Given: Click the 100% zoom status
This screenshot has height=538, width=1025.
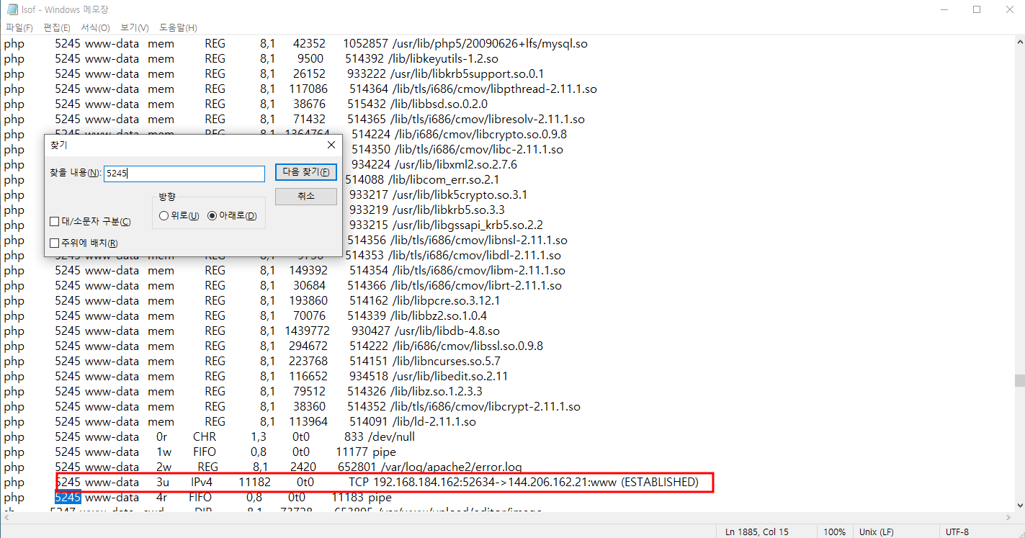Looking at the screenshot, I should [834, 532].
